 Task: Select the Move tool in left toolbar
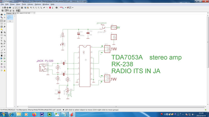point(2,21)
